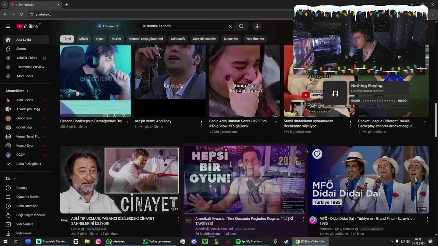
Task: Open Discord from the taskbar
Action: coord(194,242)
